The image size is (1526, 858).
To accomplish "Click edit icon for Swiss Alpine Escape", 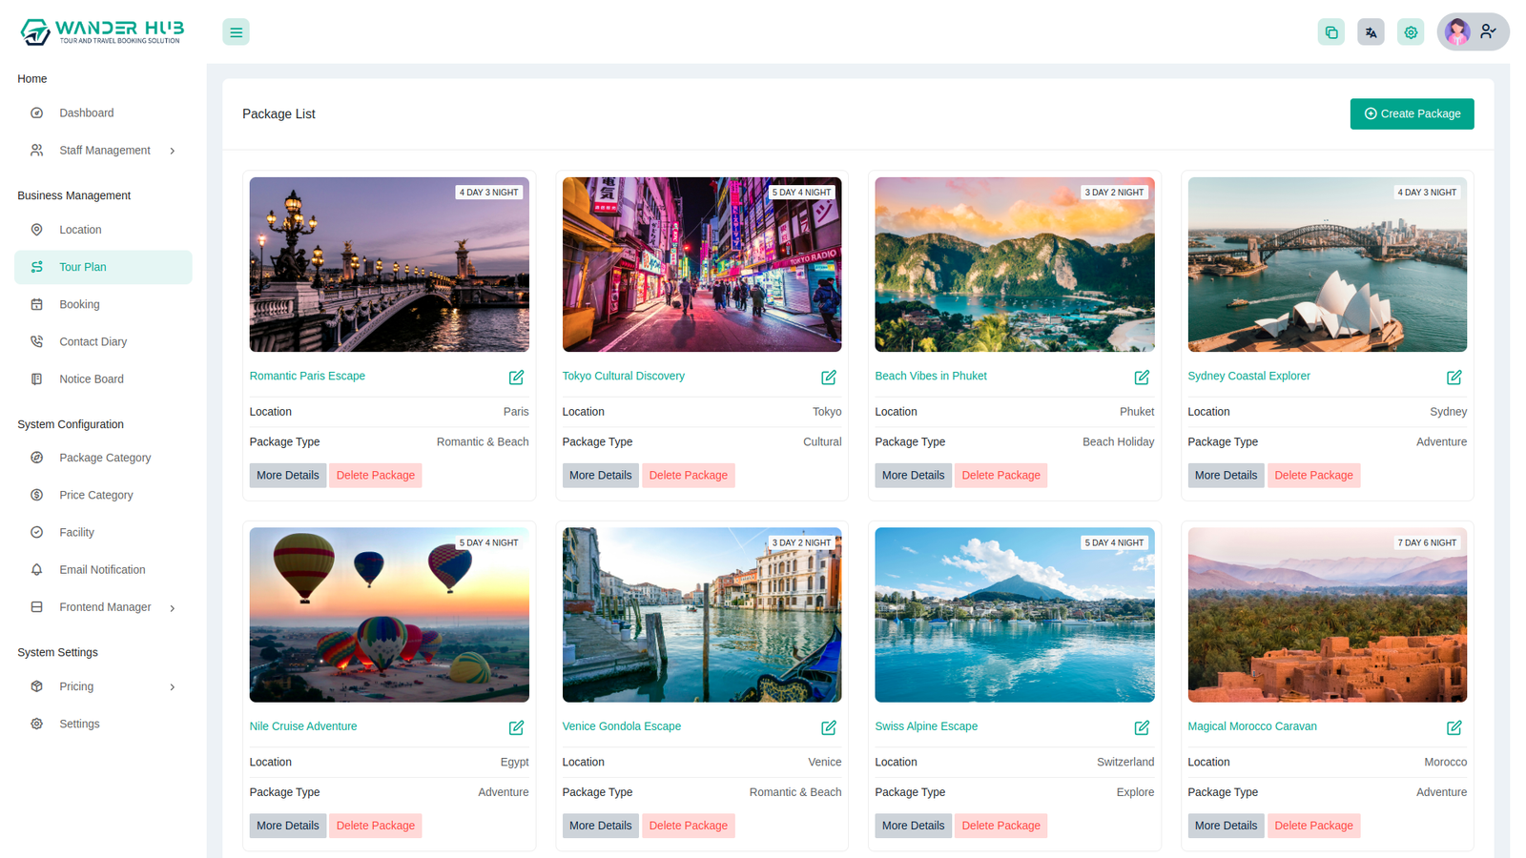I will (x=1141, y=727).
